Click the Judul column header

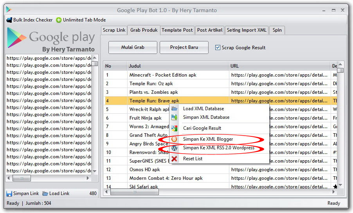pos(178,66)
